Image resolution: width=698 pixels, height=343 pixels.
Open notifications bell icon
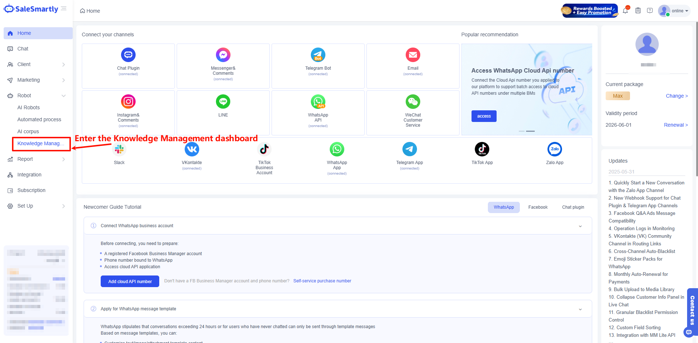625,11
